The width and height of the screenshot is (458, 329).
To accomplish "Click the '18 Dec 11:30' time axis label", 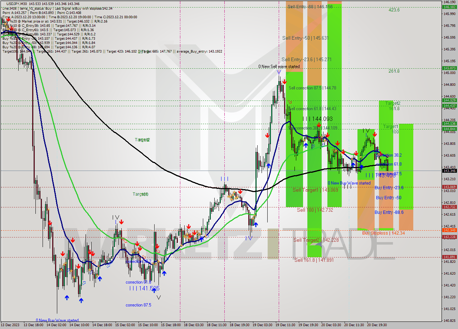I will pyautogui.click(x=216, y=325).
